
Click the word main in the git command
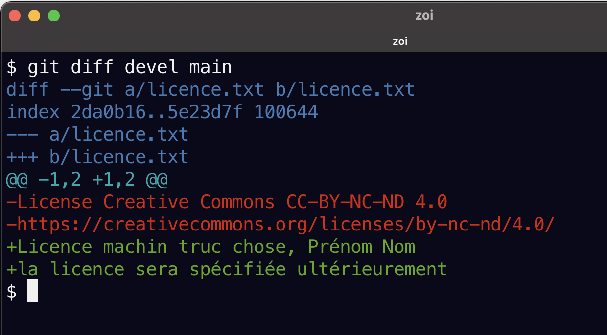coord(210,67)
